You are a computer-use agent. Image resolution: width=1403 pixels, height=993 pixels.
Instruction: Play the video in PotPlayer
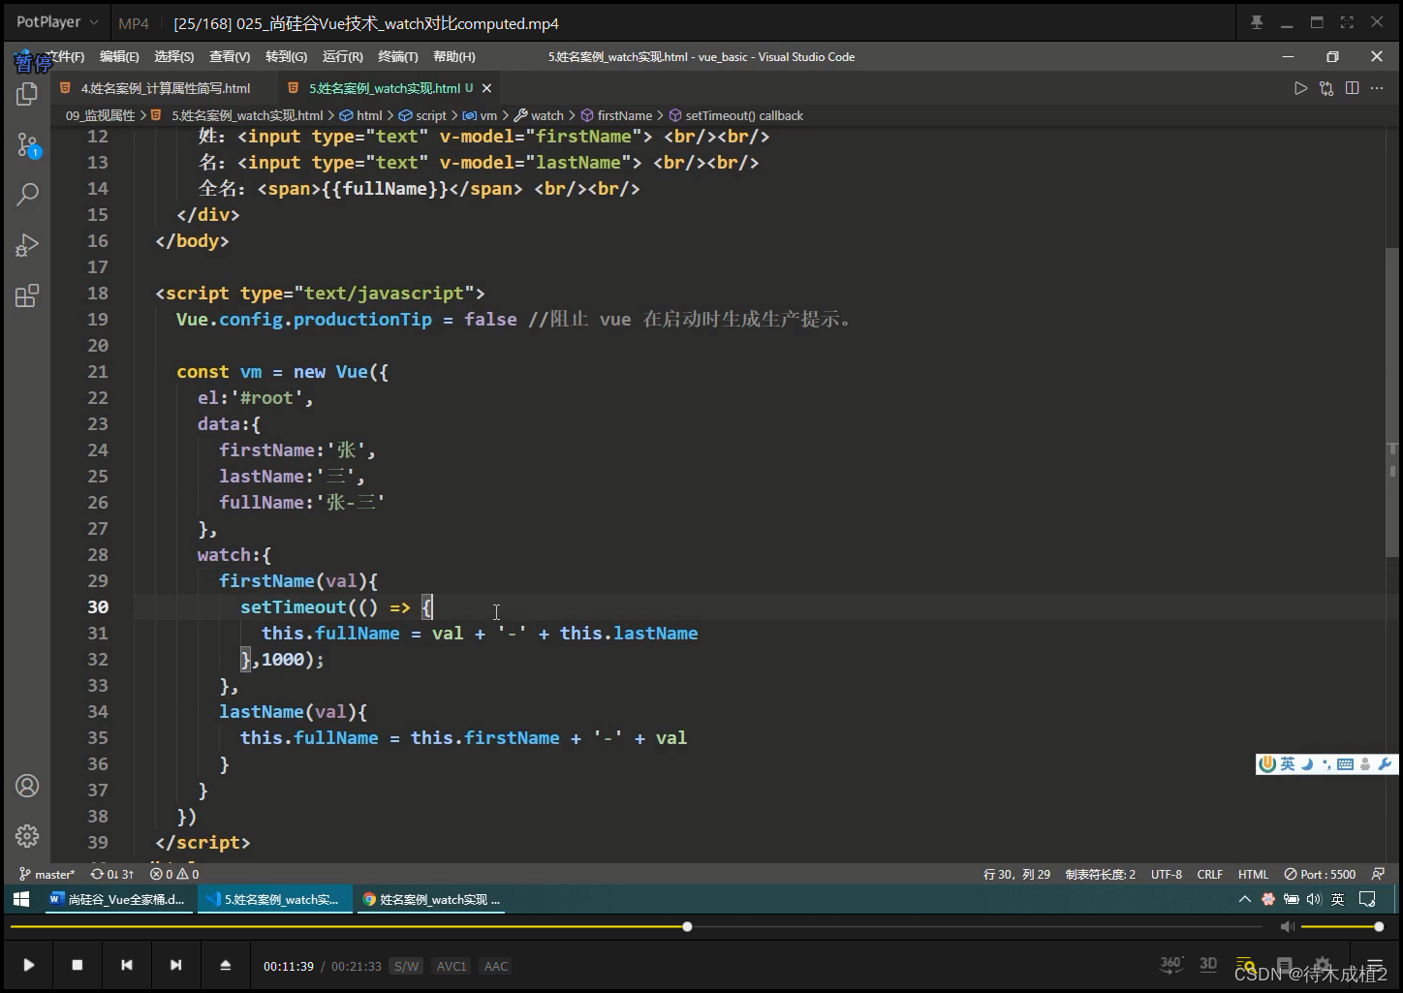click(x=29, y=965)
